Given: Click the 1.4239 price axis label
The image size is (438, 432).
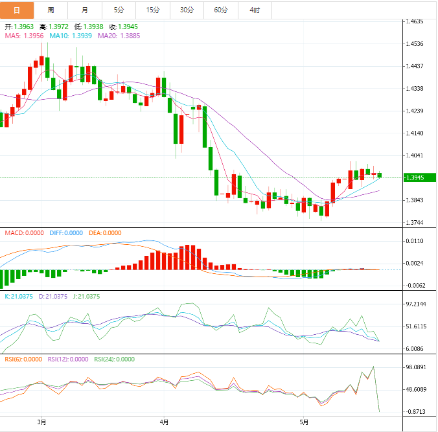Looking at the screenshot, I should click(415, 111).
